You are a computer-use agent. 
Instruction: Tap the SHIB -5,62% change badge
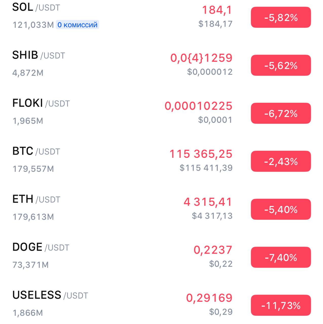tap(281, 65)
